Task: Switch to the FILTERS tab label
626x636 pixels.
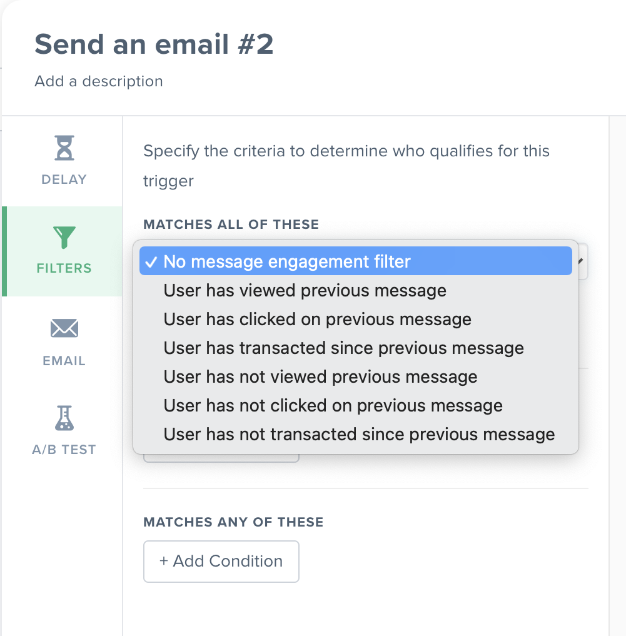Action: pyautogui.click(x=64, y=268)
